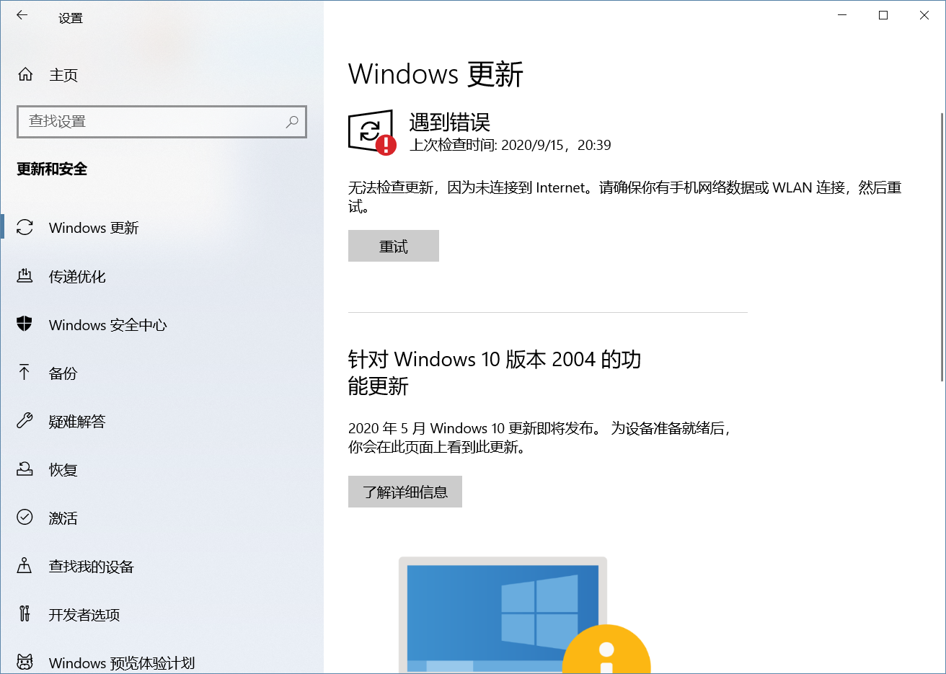This screenshot has width=946, height=674.
Task: Click the 了解详细信息 button
Action: (405, 492)
